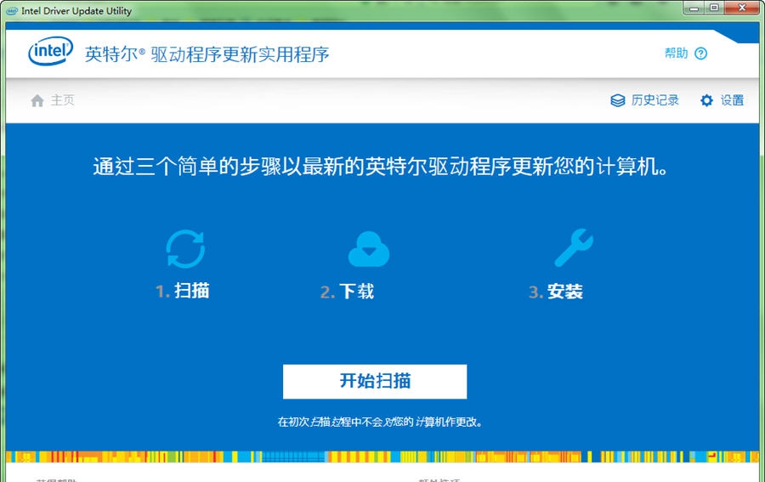The image size is (765, 482).
Task: Open 历史记录 history page
Action: [655, 100]
